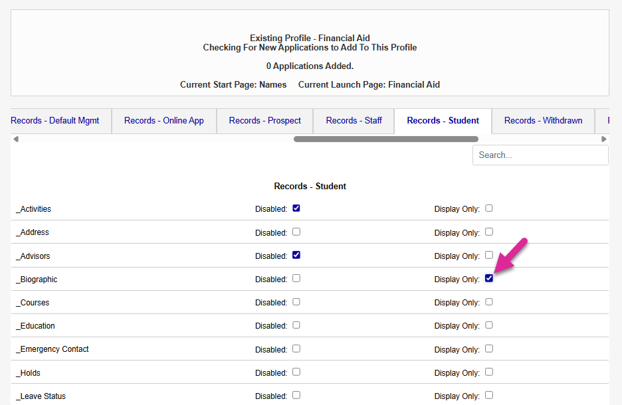Open the Records - Default Mgmt tab

(55, 121)
